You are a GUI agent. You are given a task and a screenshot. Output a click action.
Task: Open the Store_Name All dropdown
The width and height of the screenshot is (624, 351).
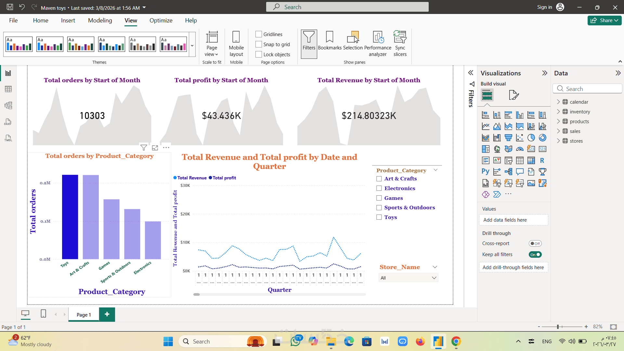(408, 278)
